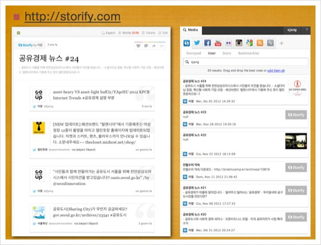Click the Twitter bird under asset-heavy tweet
321x245 pixels.
click(x=34, y=106)
